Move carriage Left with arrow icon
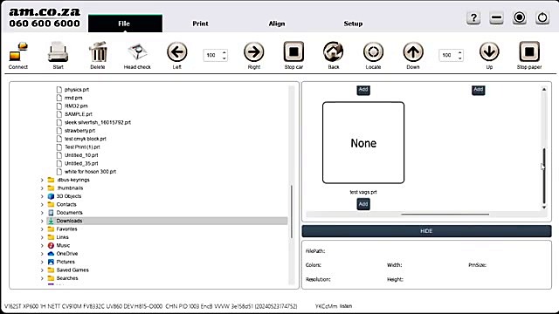 pyautogui.click(x=176, y=52)
